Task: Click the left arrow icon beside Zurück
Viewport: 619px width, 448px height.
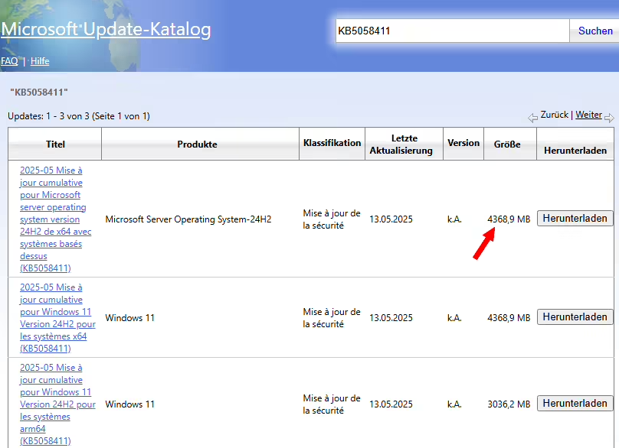Action: point(532,116)
